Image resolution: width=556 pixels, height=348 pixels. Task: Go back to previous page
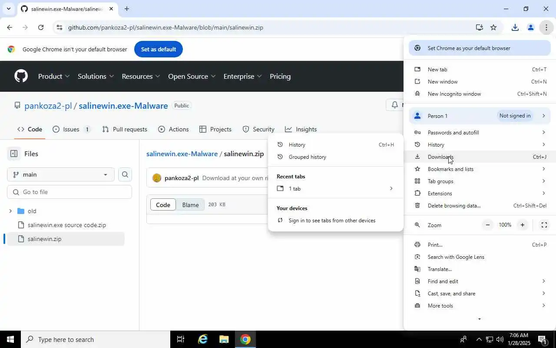point(10,27)
